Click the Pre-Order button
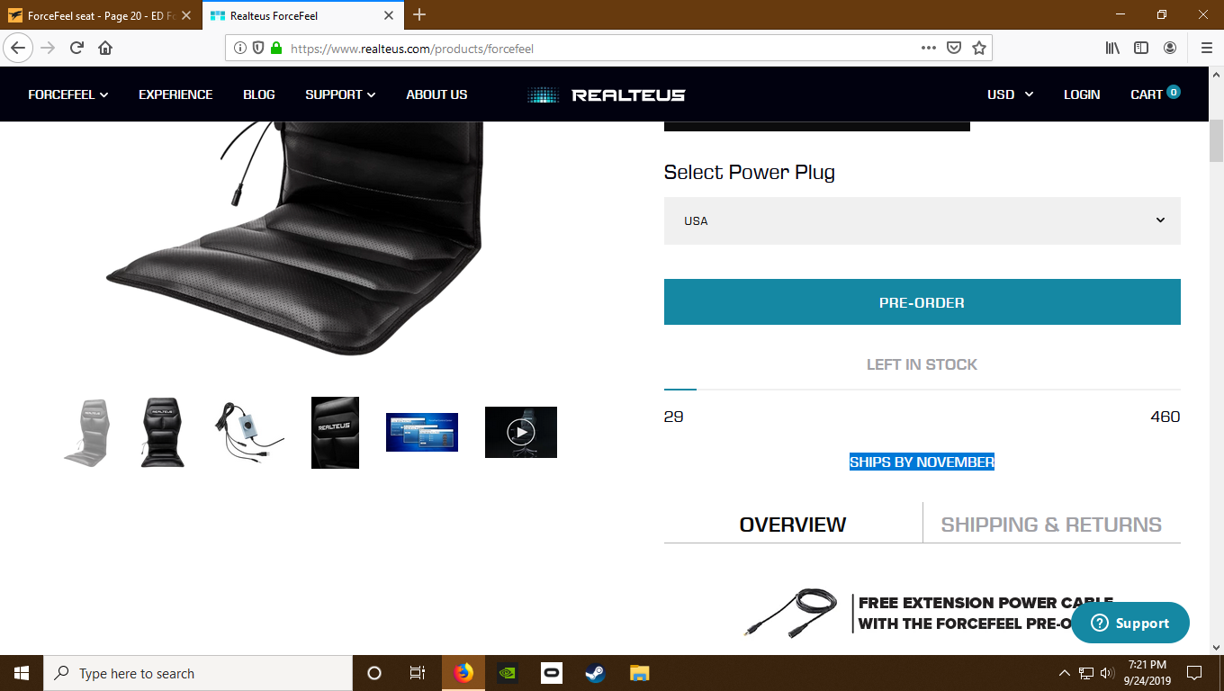1224x691 pixels. (x=922, y=302)
